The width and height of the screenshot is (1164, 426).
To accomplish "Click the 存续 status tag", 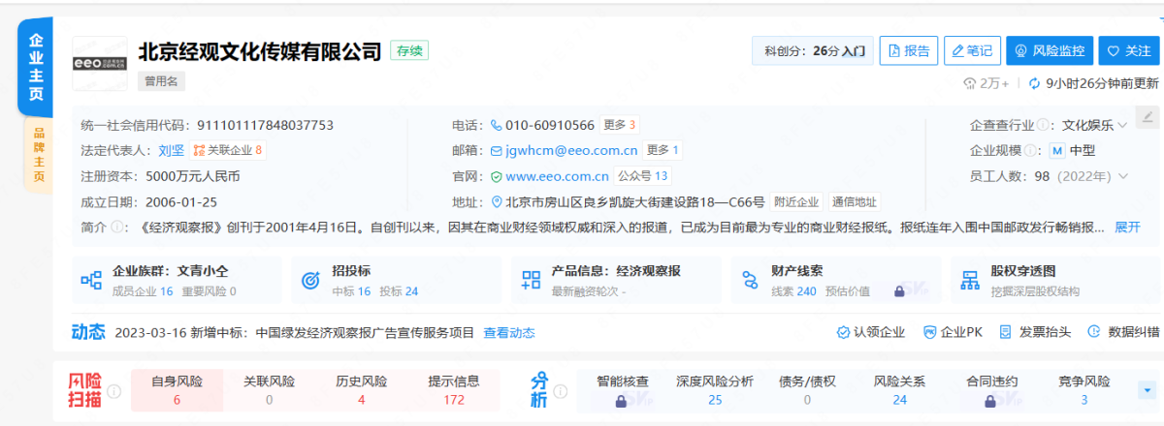I will (409, 50).
